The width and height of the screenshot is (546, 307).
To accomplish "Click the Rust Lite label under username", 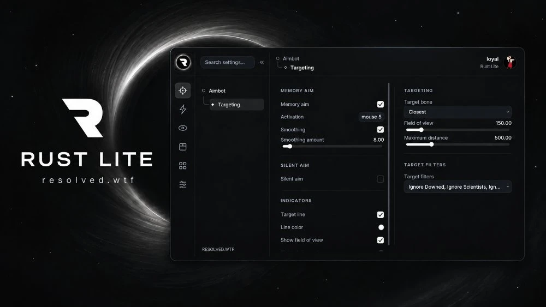I will point(489,67).
